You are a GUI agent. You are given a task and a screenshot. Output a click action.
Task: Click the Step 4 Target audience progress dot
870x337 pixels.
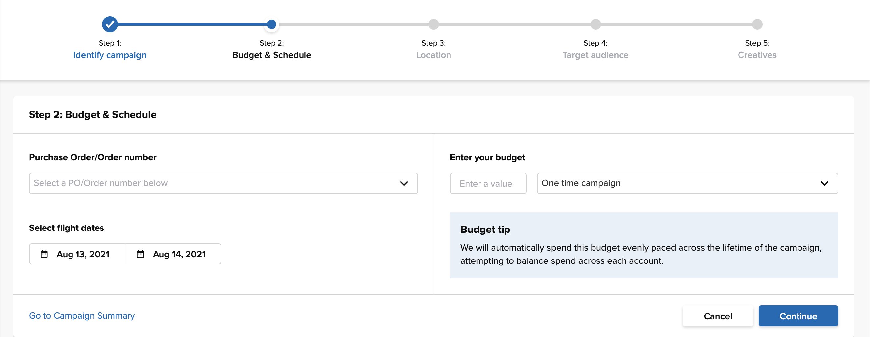tap(595, 24)
